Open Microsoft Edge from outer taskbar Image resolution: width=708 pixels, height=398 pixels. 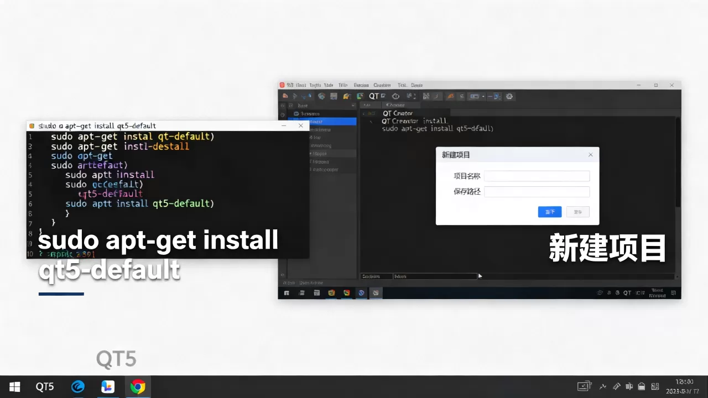click(x=78, y=387)
